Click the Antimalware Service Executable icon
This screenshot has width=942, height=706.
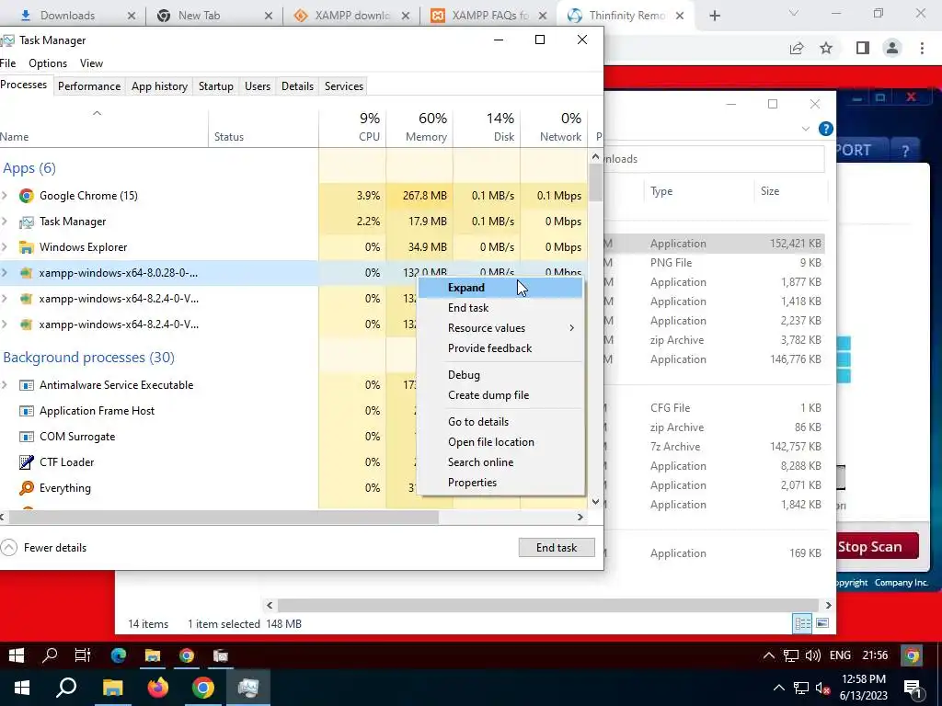pyautogui.click(x=26, y=385)
